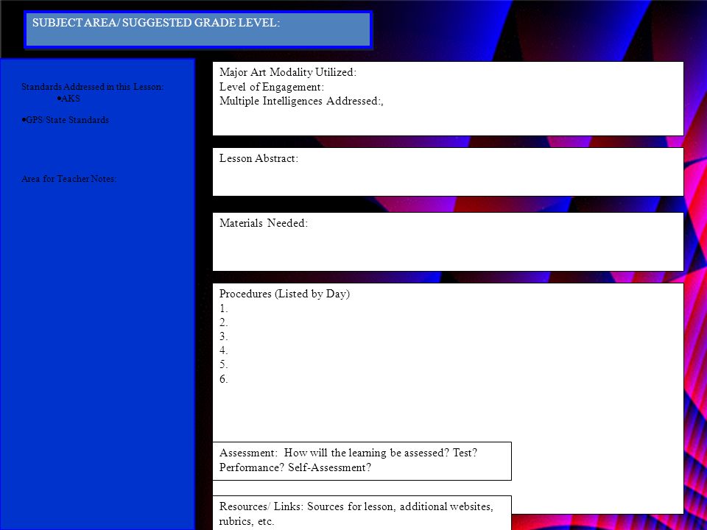Click procedure list item '2.'
The width and height of the screenshot is (707, 530).
click(224, 322)
